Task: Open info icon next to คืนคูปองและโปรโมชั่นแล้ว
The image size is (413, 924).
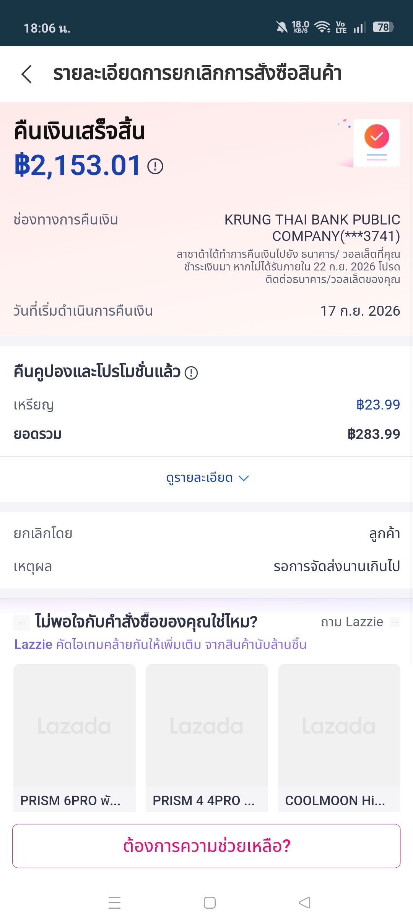Action: point(191,373)
